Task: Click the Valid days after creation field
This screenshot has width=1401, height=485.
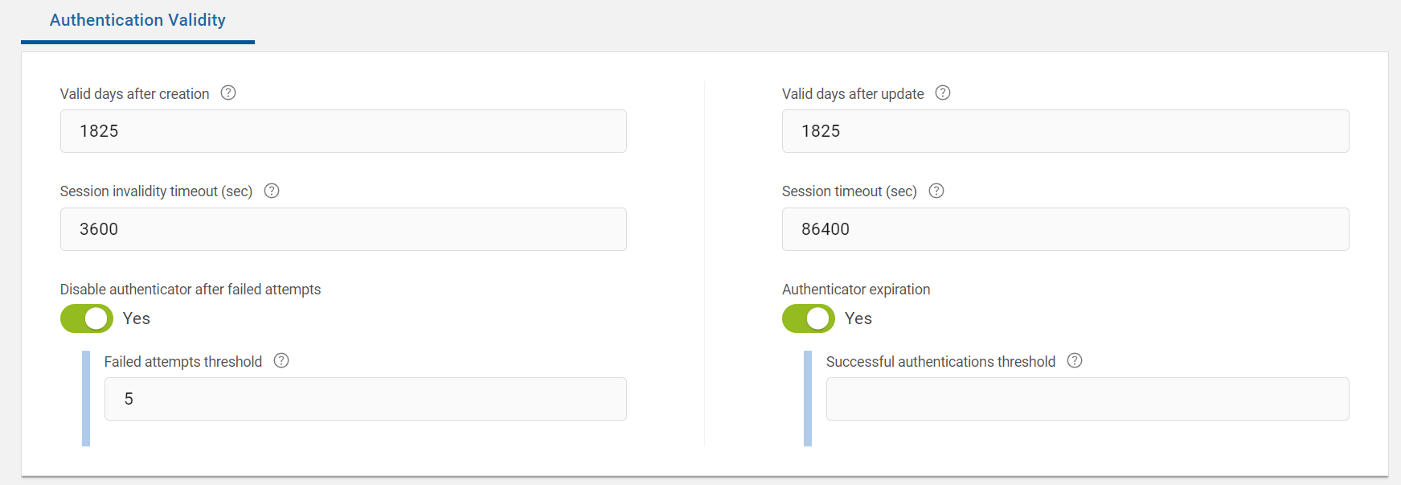Action: coord(343,131)
